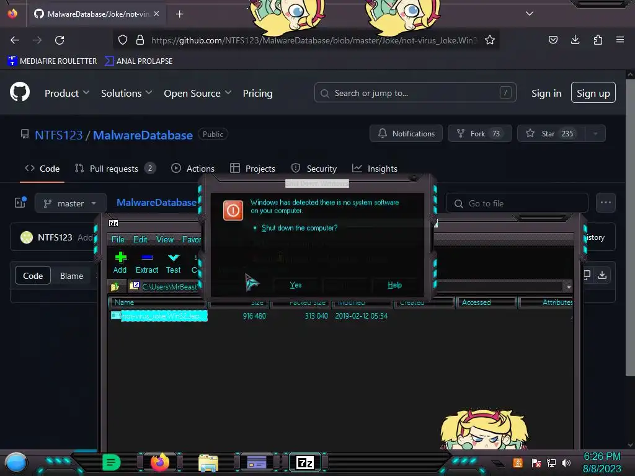
Task: Focus the Search or jump to field
Action: (415, 93)
